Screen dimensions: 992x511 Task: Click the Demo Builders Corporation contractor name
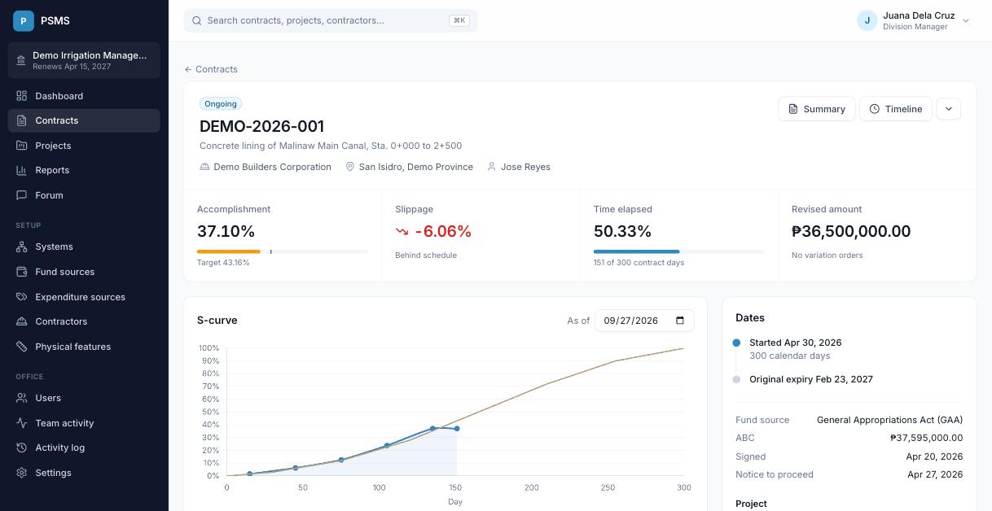[x=273, y=167]
